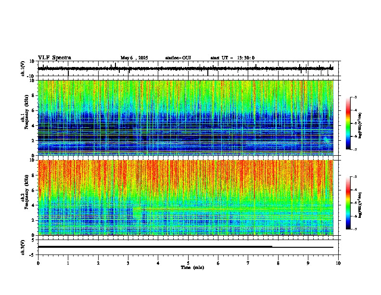
Task: Click the 'ch.3(V)' axis label
Action: pyautogui.click(x=23, y=247)
